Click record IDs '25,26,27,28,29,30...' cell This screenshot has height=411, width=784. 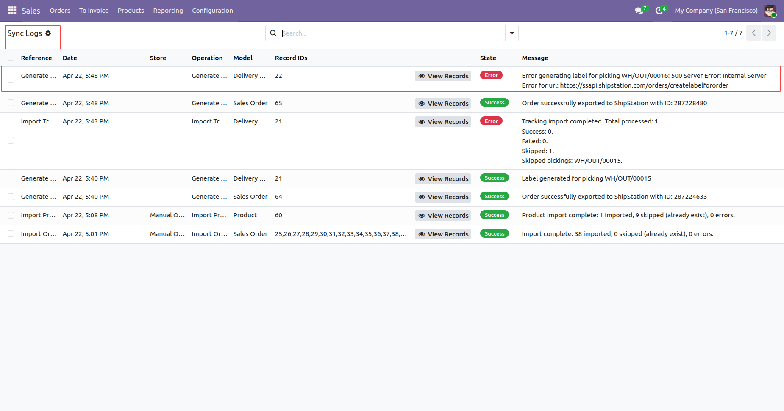coord(341,234)
